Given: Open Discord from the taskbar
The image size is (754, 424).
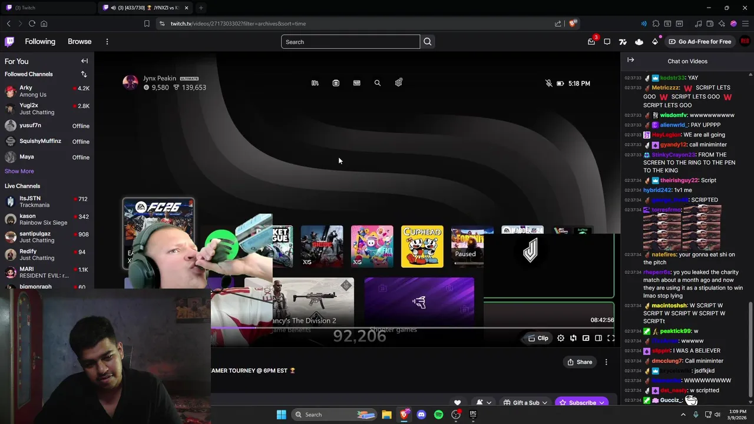Looking at the screenshot, I should (x=421, y=415).
